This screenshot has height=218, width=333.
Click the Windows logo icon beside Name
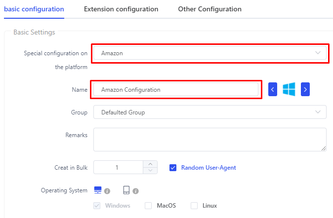point(289,89)
